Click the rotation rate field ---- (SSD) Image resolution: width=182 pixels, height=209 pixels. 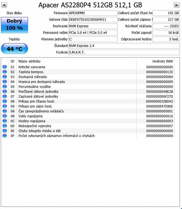click(x=166, y=26)
